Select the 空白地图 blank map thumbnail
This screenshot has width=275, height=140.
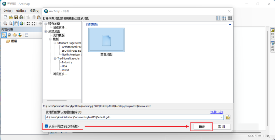point(106,40)
